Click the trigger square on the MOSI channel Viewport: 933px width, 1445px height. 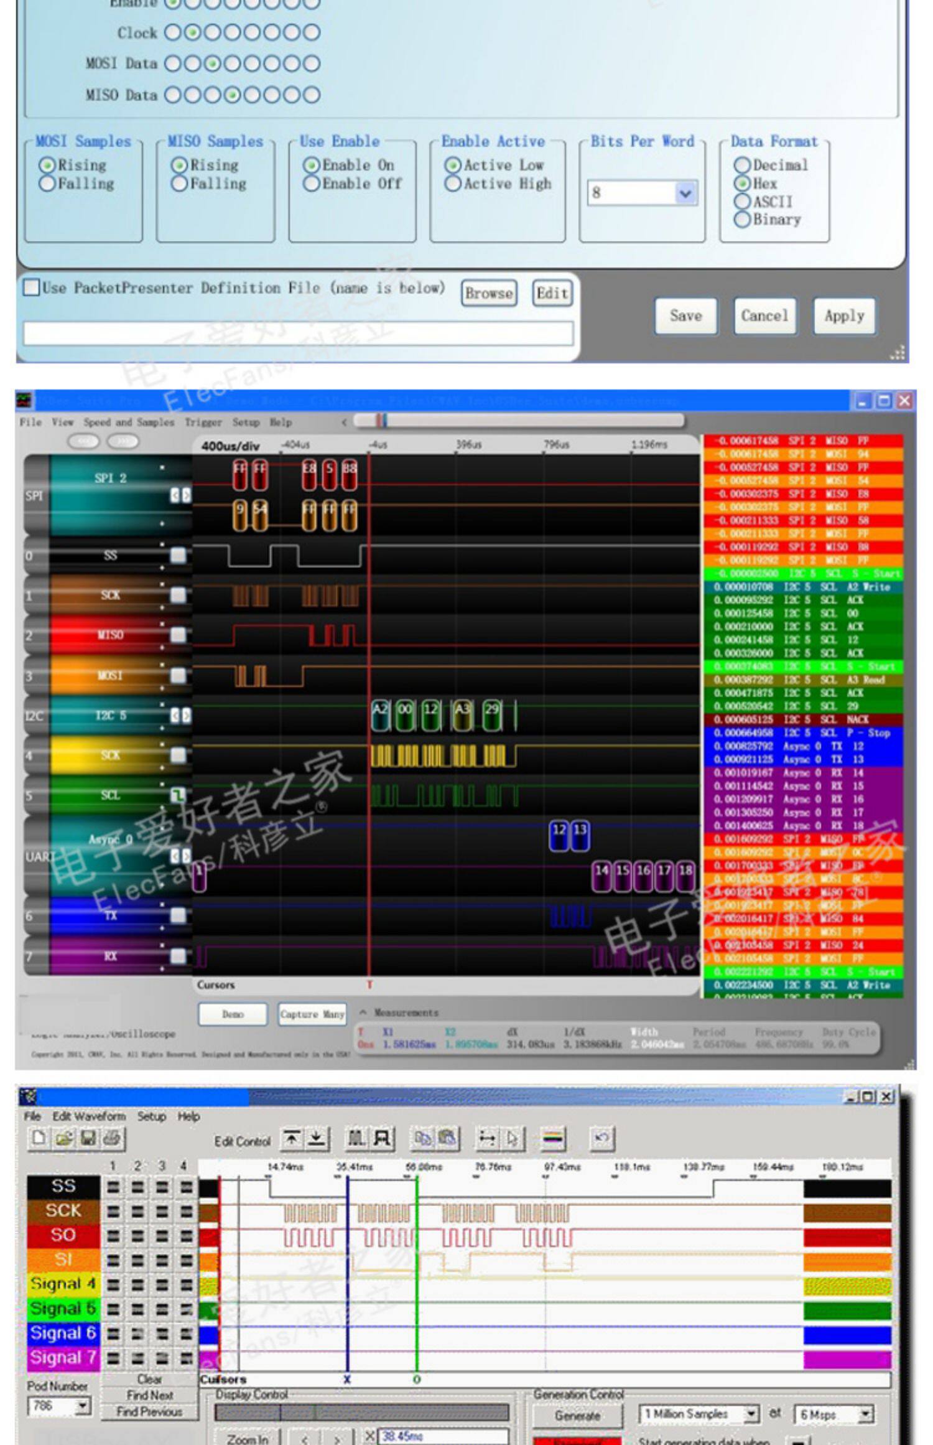[x=178, y=675]
